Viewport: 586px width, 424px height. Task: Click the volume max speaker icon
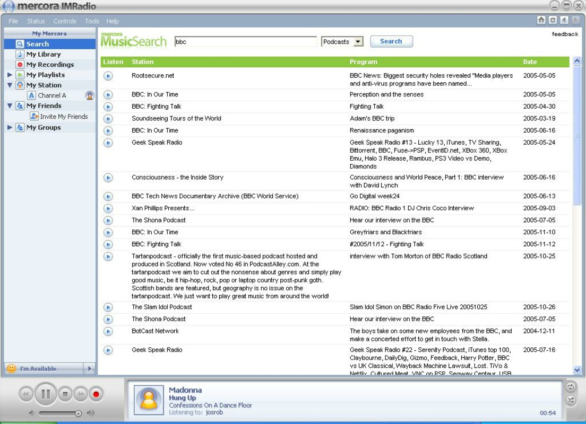click(x=90, y=413)
